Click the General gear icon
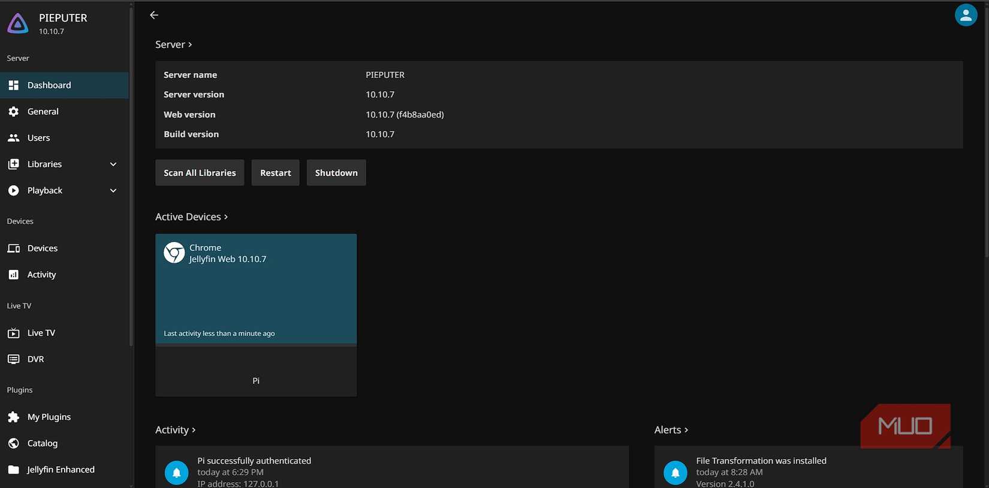 click(x=14, y=111)
